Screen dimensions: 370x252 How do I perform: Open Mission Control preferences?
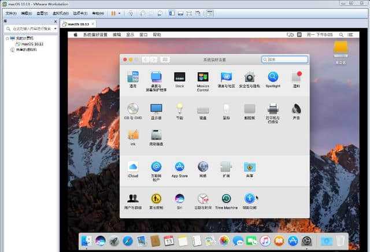point(203,81)
